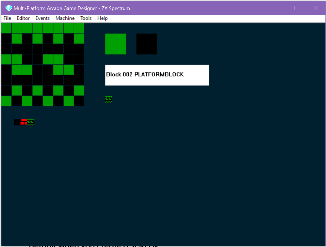Toggle the bottom-right corner pixel of the grid
This screenshot has height=247, width=326.
pos(79,101)
